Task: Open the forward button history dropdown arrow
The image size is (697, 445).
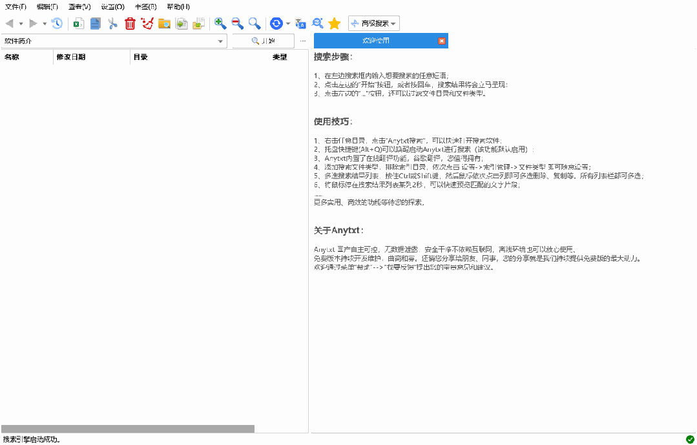Action: point(45,23)
